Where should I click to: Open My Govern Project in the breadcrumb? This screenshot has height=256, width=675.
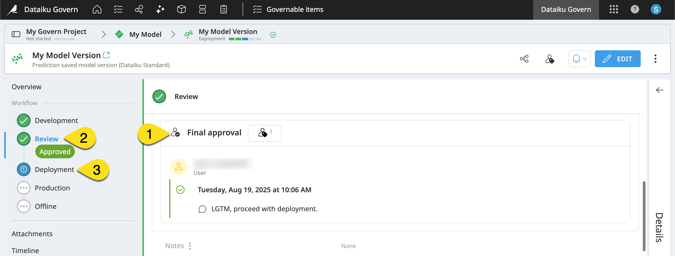(56, 31)
